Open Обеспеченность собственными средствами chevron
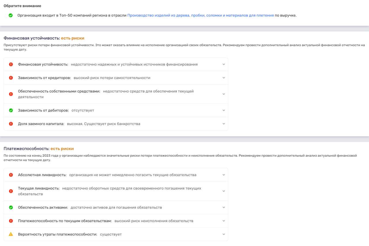The width and height of the screenshot is (369, 246). click(x=224, y=94)
